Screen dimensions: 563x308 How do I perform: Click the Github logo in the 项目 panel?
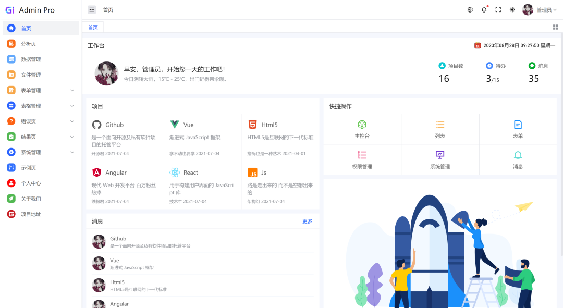pyautogui.click(x=95, y=125)
